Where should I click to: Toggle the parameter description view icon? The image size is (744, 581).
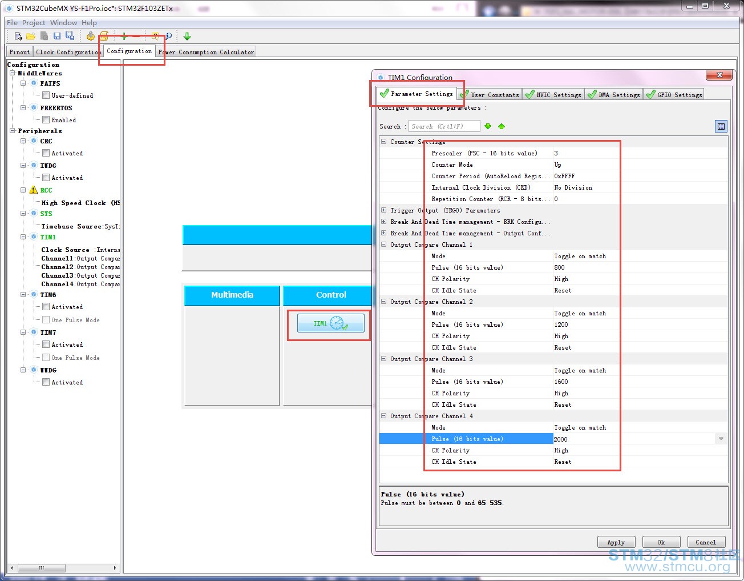(721, 126)
